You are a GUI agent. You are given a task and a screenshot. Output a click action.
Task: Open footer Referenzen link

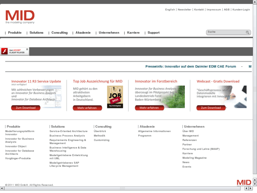(x=189, y=140)
